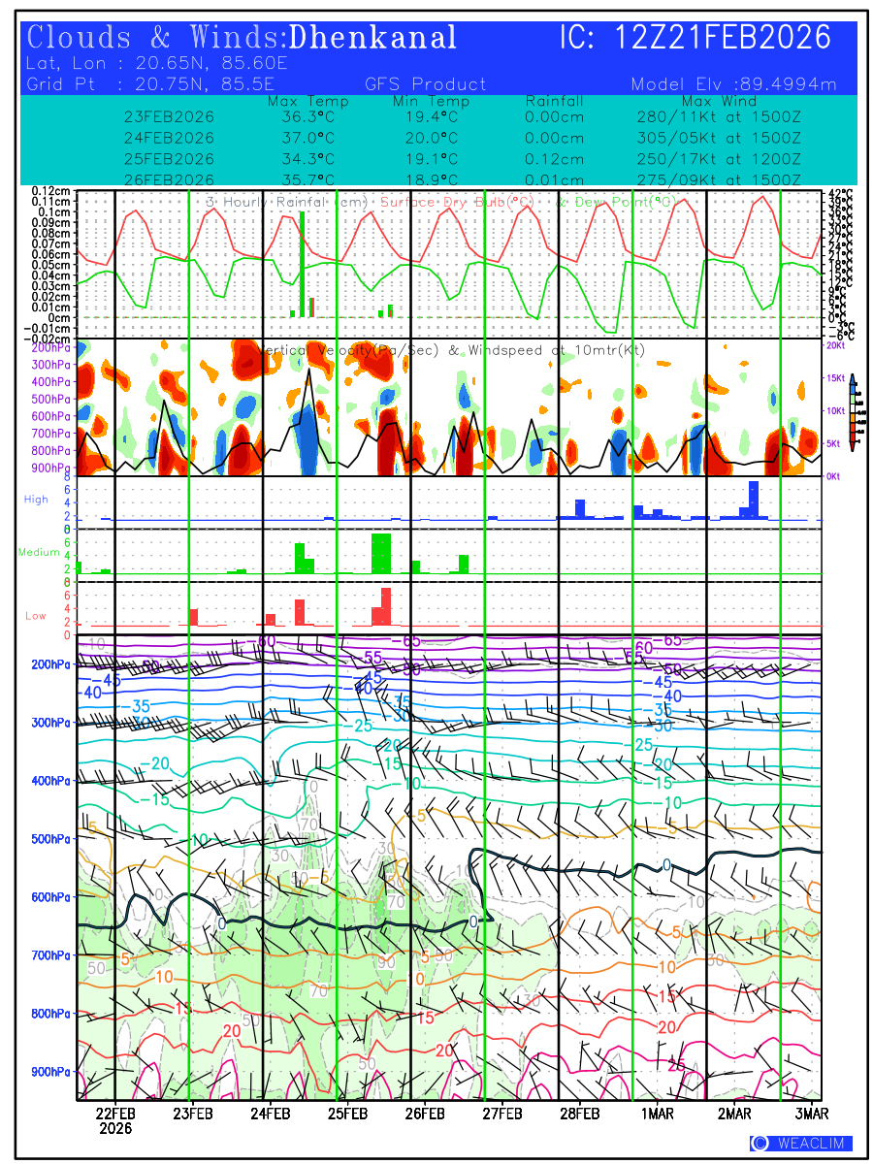873x1164 pixels.
Task: Click the High cloud cover label
Action: pyautogui.click(x=36, y=499)
